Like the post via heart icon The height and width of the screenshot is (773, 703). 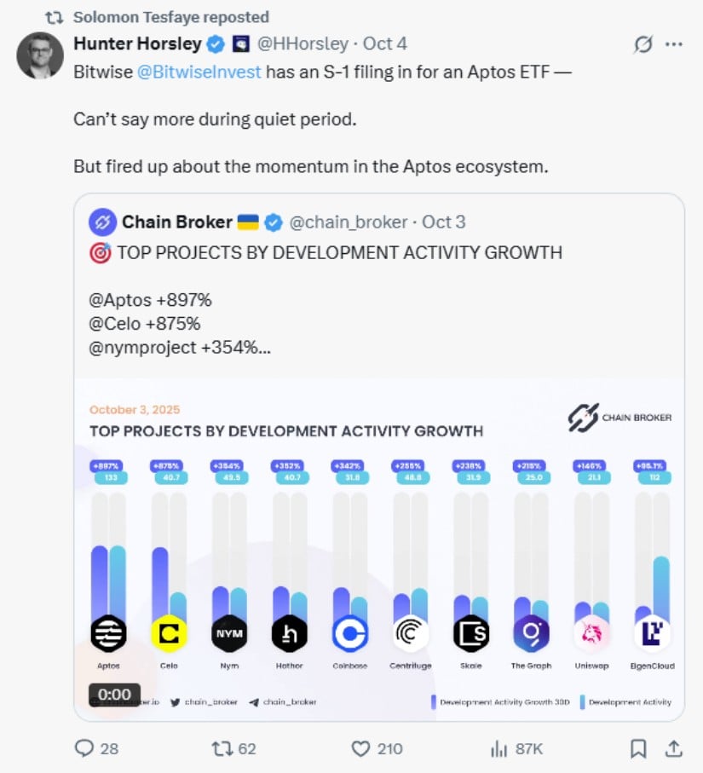coord(361,748)
